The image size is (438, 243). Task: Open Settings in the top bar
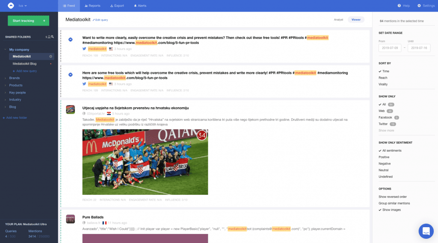point(426,6)
